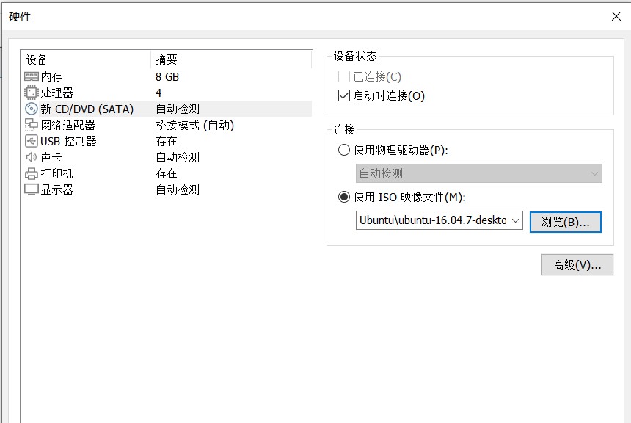This screenshot has width=631, height=423.
Task: Click the 8 GB memory summary value
Action: click(x=167, y=77)
